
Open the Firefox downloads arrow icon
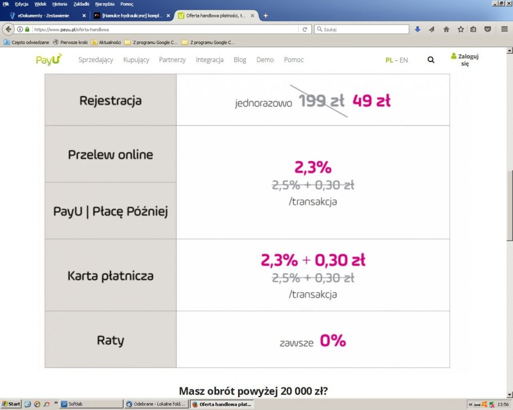pyautogui.click(x=418, y=29)
